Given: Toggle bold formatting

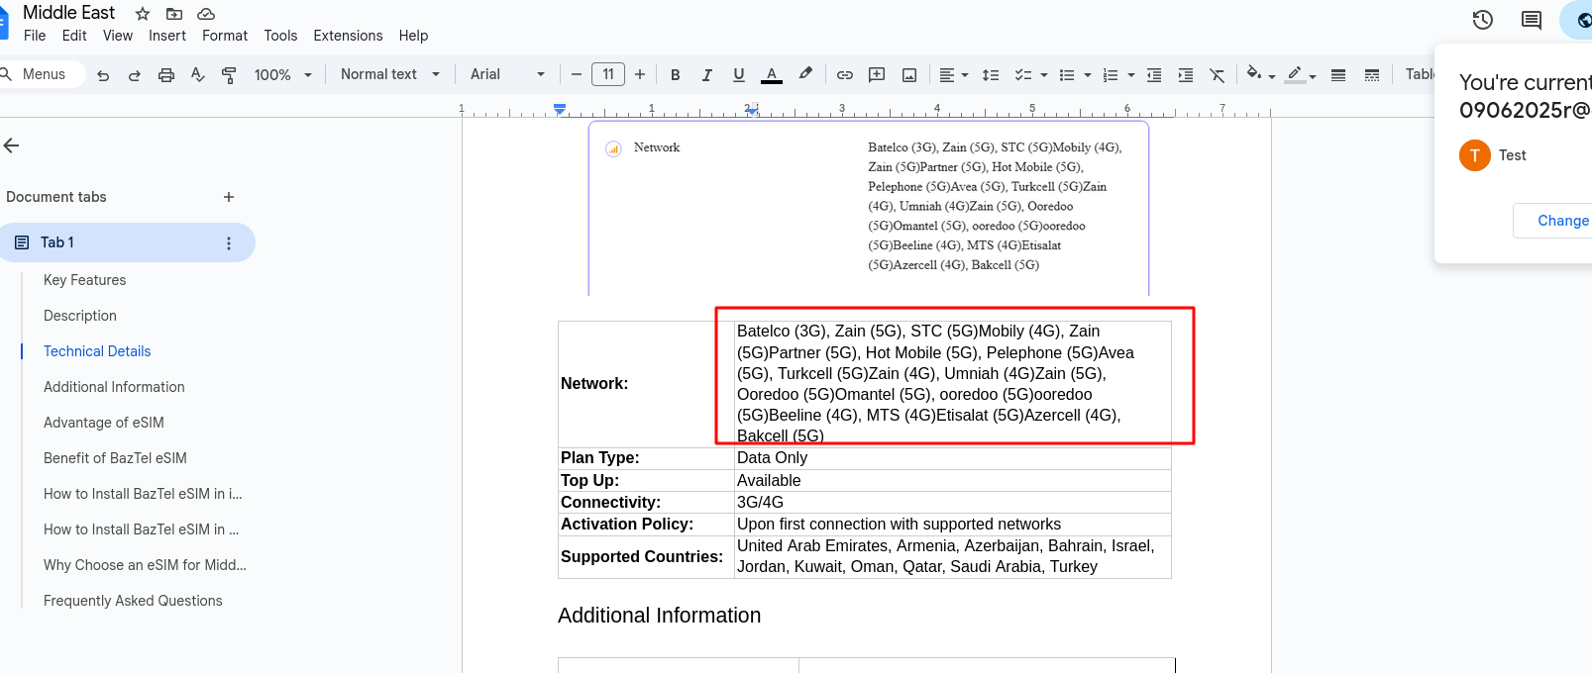Looking at the screenshot, I should [676, 75].
